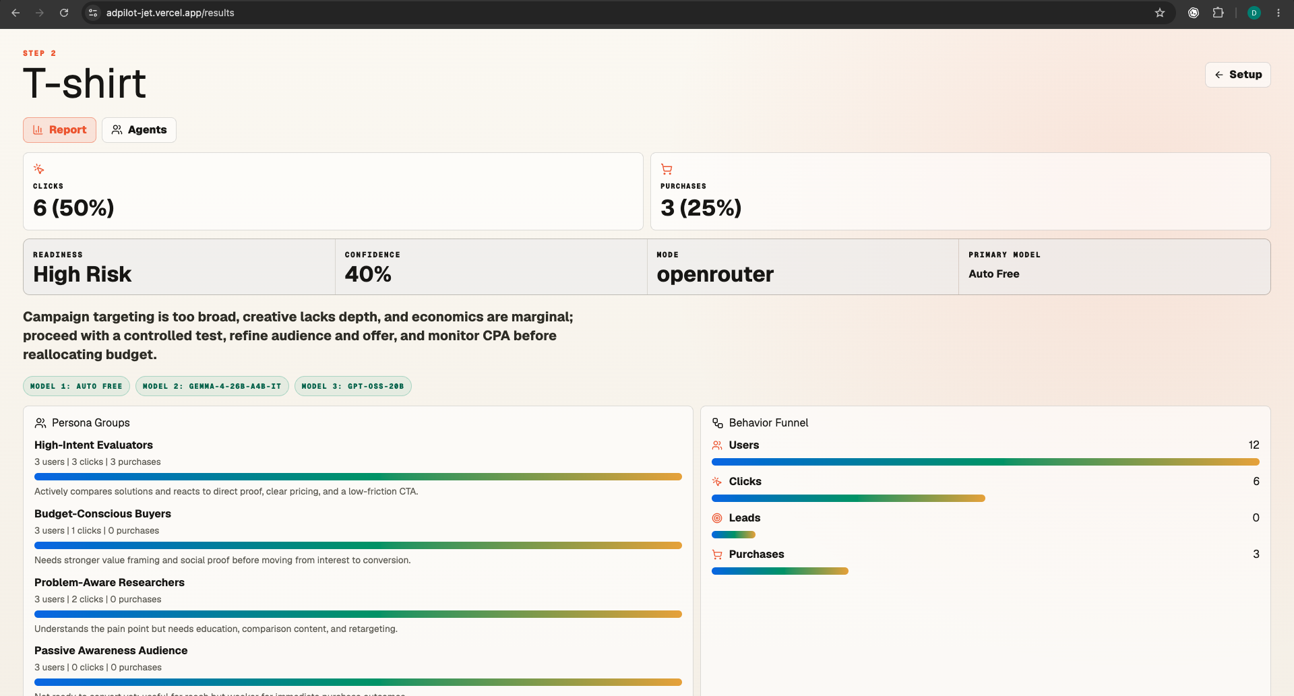This screenshot has width=1294, height=696.
Task: Click the 'STEP 2' label
Action: (40, 53)
